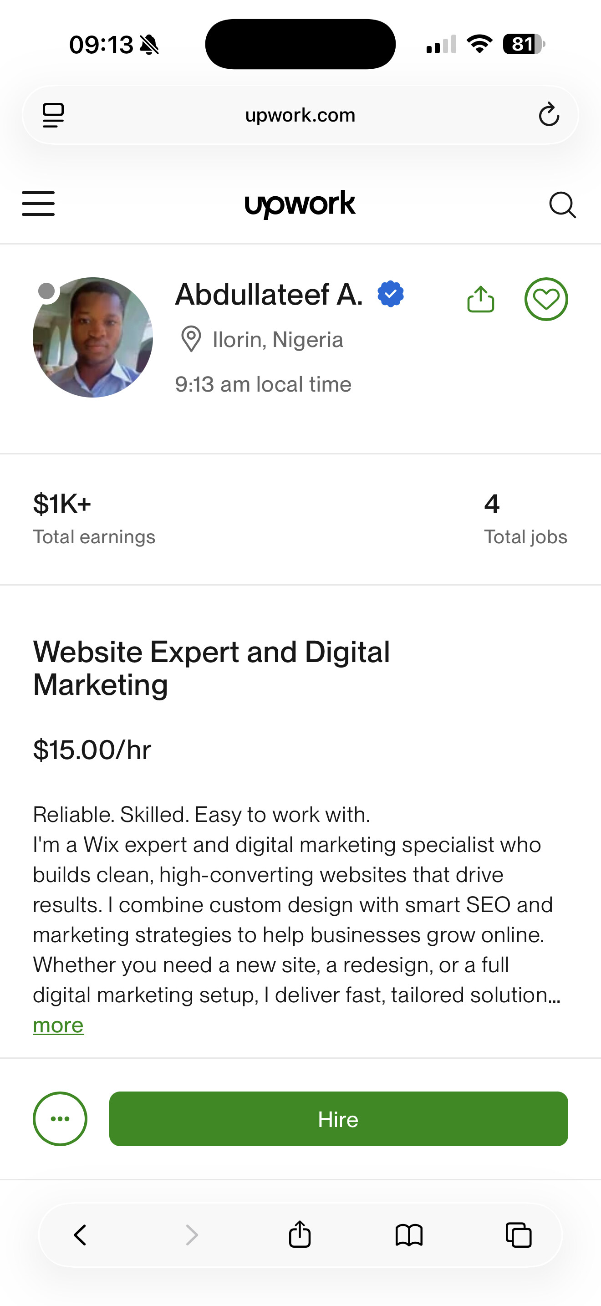Reload the page with the refresh icon

pyautogui.click(x=548, y=115)
